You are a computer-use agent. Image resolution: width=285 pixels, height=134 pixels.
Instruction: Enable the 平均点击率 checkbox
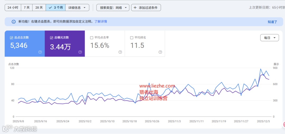pos(91,38)
